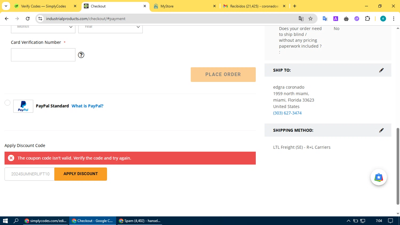The image size is (400, 225).
Task: Open What is PayPal? link
Action: 87,106
